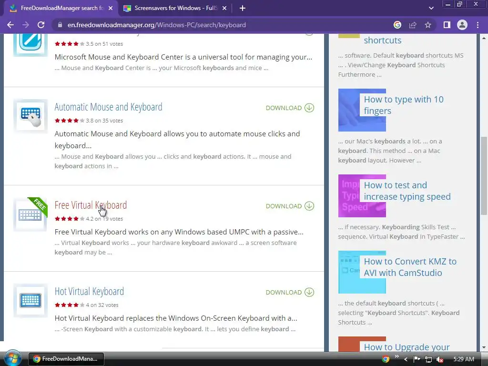Open Automatic Mouse and Keyboard title link

pos(108,107)
